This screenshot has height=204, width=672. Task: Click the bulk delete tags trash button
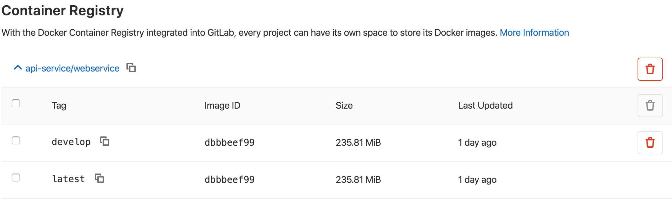650,106
